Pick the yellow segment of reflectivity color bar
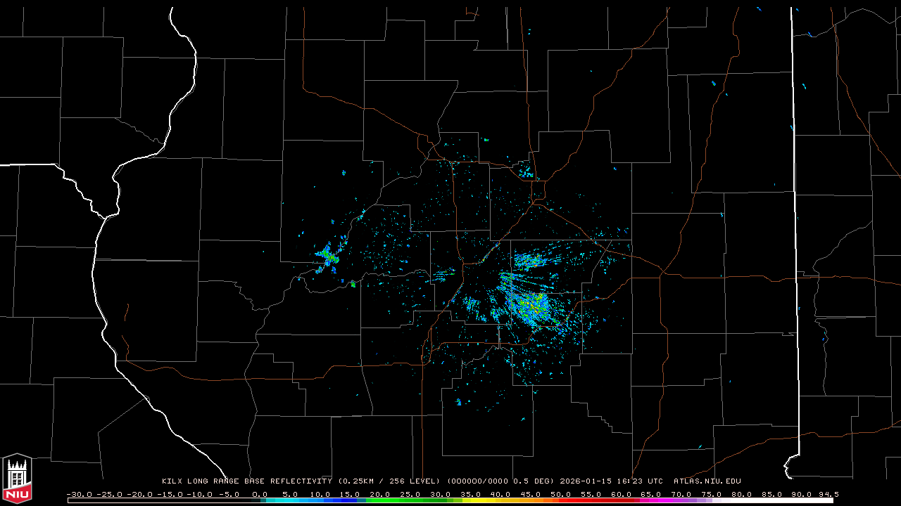901x506 pixels. pyautogui.click(x=479, y=500)
